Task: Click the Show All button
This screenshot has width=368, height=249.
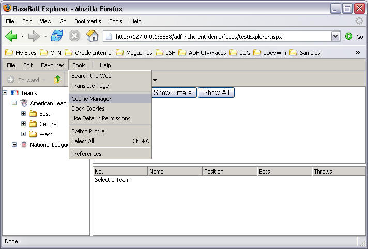Action: point(216,92)
